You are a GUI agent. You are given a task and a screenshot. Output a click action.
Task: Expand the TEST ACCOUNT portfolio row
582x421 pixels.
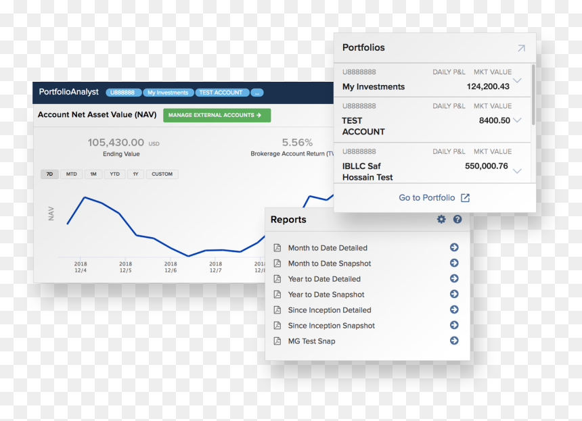[517, 120]
